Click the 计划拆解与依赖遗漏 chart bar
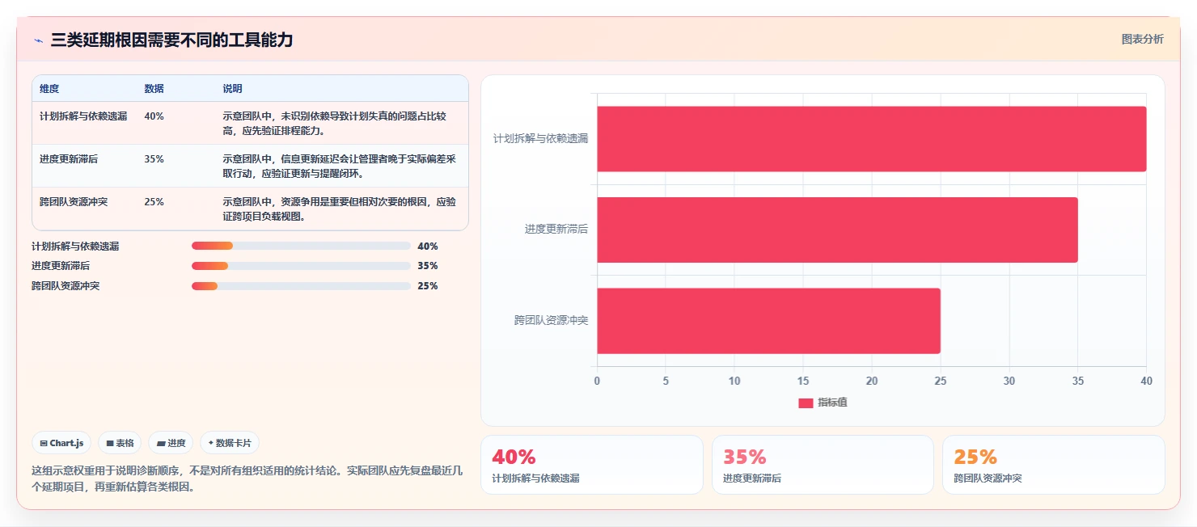The width and height of the screenshot is (1197, 527). (872, 139)
